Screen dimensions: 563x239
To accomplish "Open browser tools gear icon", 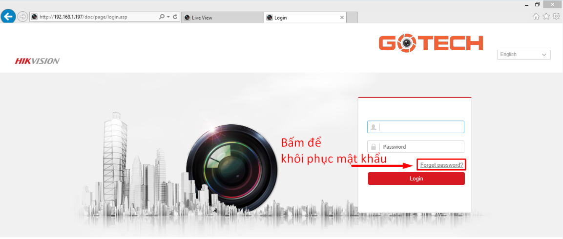I will (556, 17).
